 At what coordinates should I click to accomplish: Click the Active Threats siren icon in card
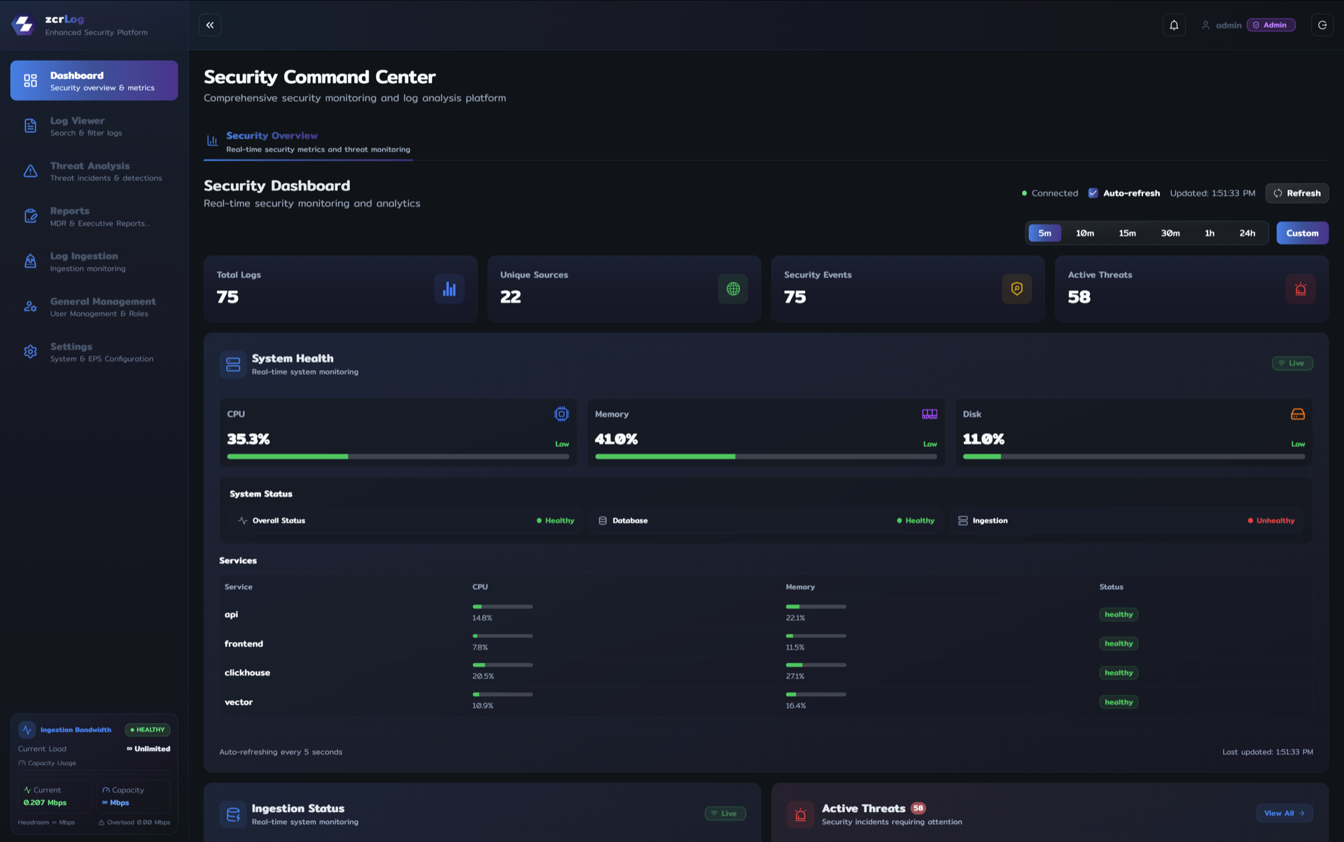(x=1301, y=289)
